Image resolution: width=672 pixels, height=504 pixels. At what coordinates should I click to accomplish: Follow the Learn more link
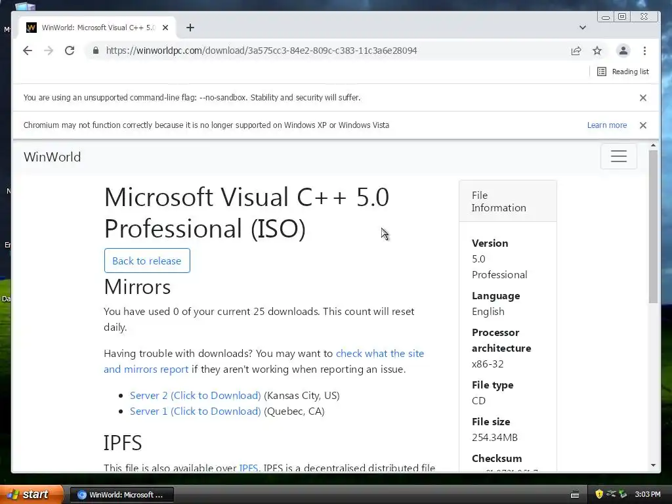pos(607,125)
